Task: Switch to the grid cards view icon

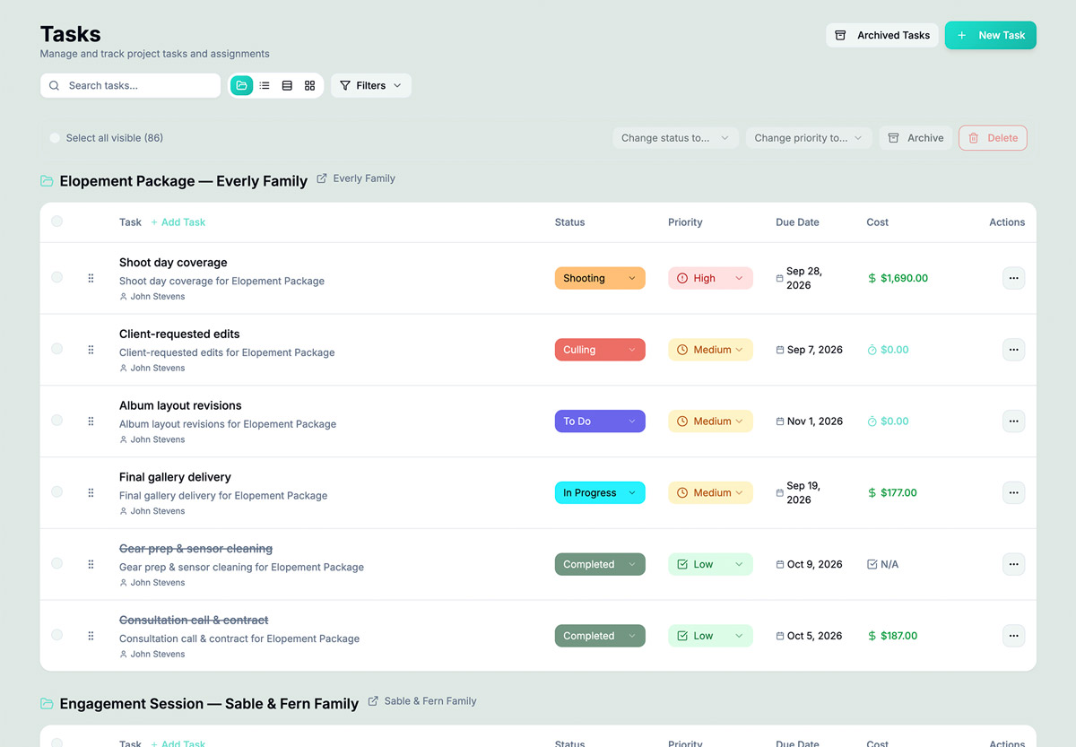Action: [309, 85]
